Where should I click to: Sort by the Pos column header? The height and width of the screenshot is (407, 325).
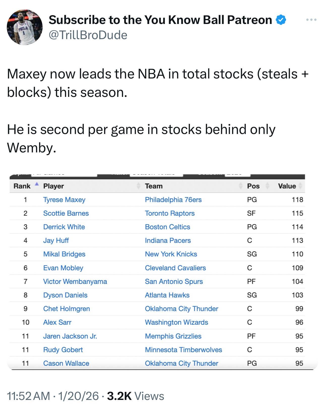(x=253, y=186)
